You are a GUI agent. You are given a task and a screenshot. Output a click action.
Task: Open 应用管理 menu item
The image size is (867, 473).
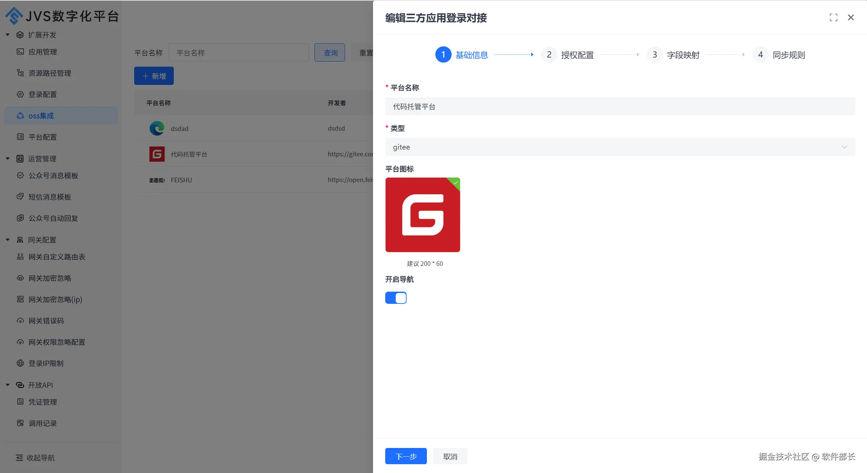pyautogui.click(x=42, y=52)
